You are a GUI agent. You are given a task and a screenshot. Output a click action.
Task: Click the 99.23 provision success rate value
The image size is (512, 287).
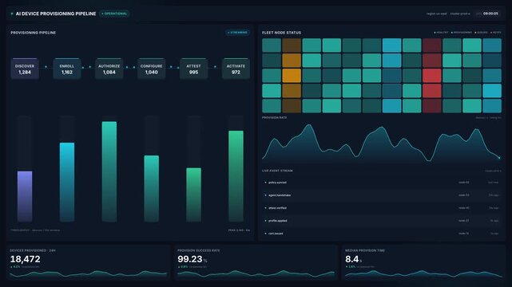pos(190,259)
